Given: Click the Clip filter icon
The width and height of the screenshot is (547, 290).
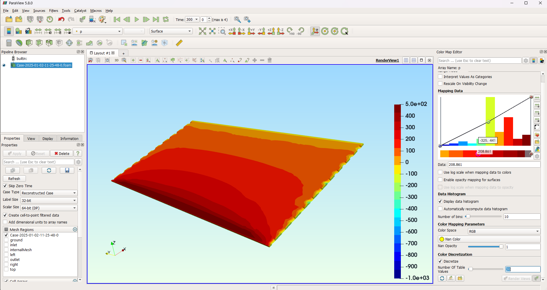Looking at the screenshot, I should pyautogui.click(x=29, y=43).
